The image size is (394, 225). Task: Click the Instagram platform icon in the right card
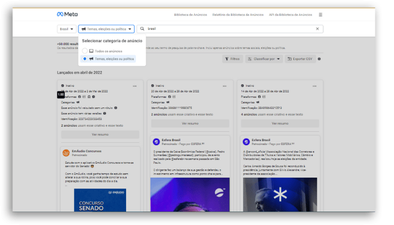[x=264, y=97]
